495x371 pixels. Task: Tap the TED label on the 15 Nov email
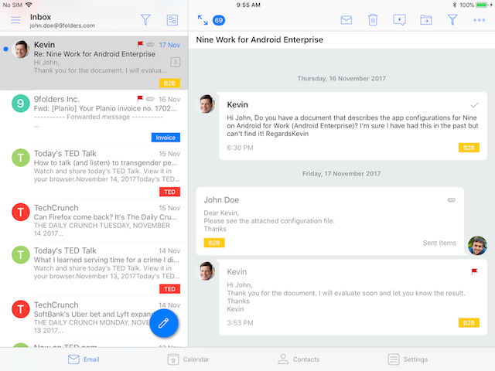pos(169,192)
